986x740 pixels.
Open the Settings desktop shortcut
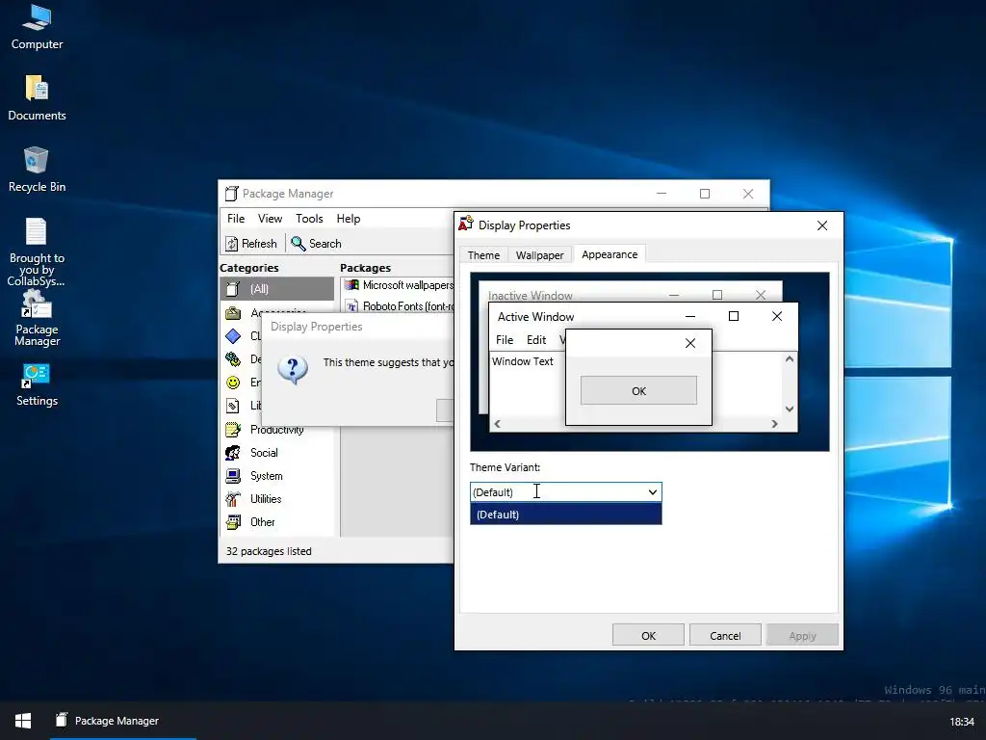pyautogui.click(x=37, y=384)
